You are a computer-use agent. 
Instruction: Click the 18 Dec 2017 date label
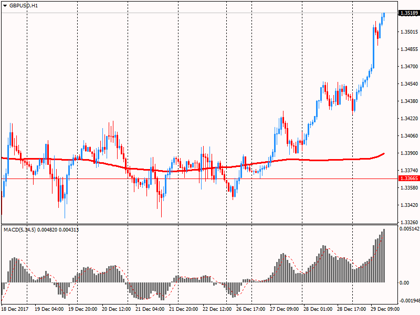pos(15,310)
